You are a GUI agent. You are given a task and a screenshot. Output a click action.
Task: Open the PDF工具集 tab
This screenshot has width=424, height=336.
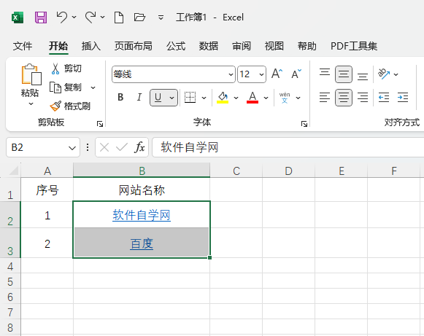pos(354,46)
